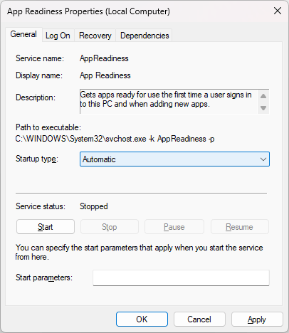Go to the Recovery tab
Screen dimensions: 289x333
click(x=95, y=36)
